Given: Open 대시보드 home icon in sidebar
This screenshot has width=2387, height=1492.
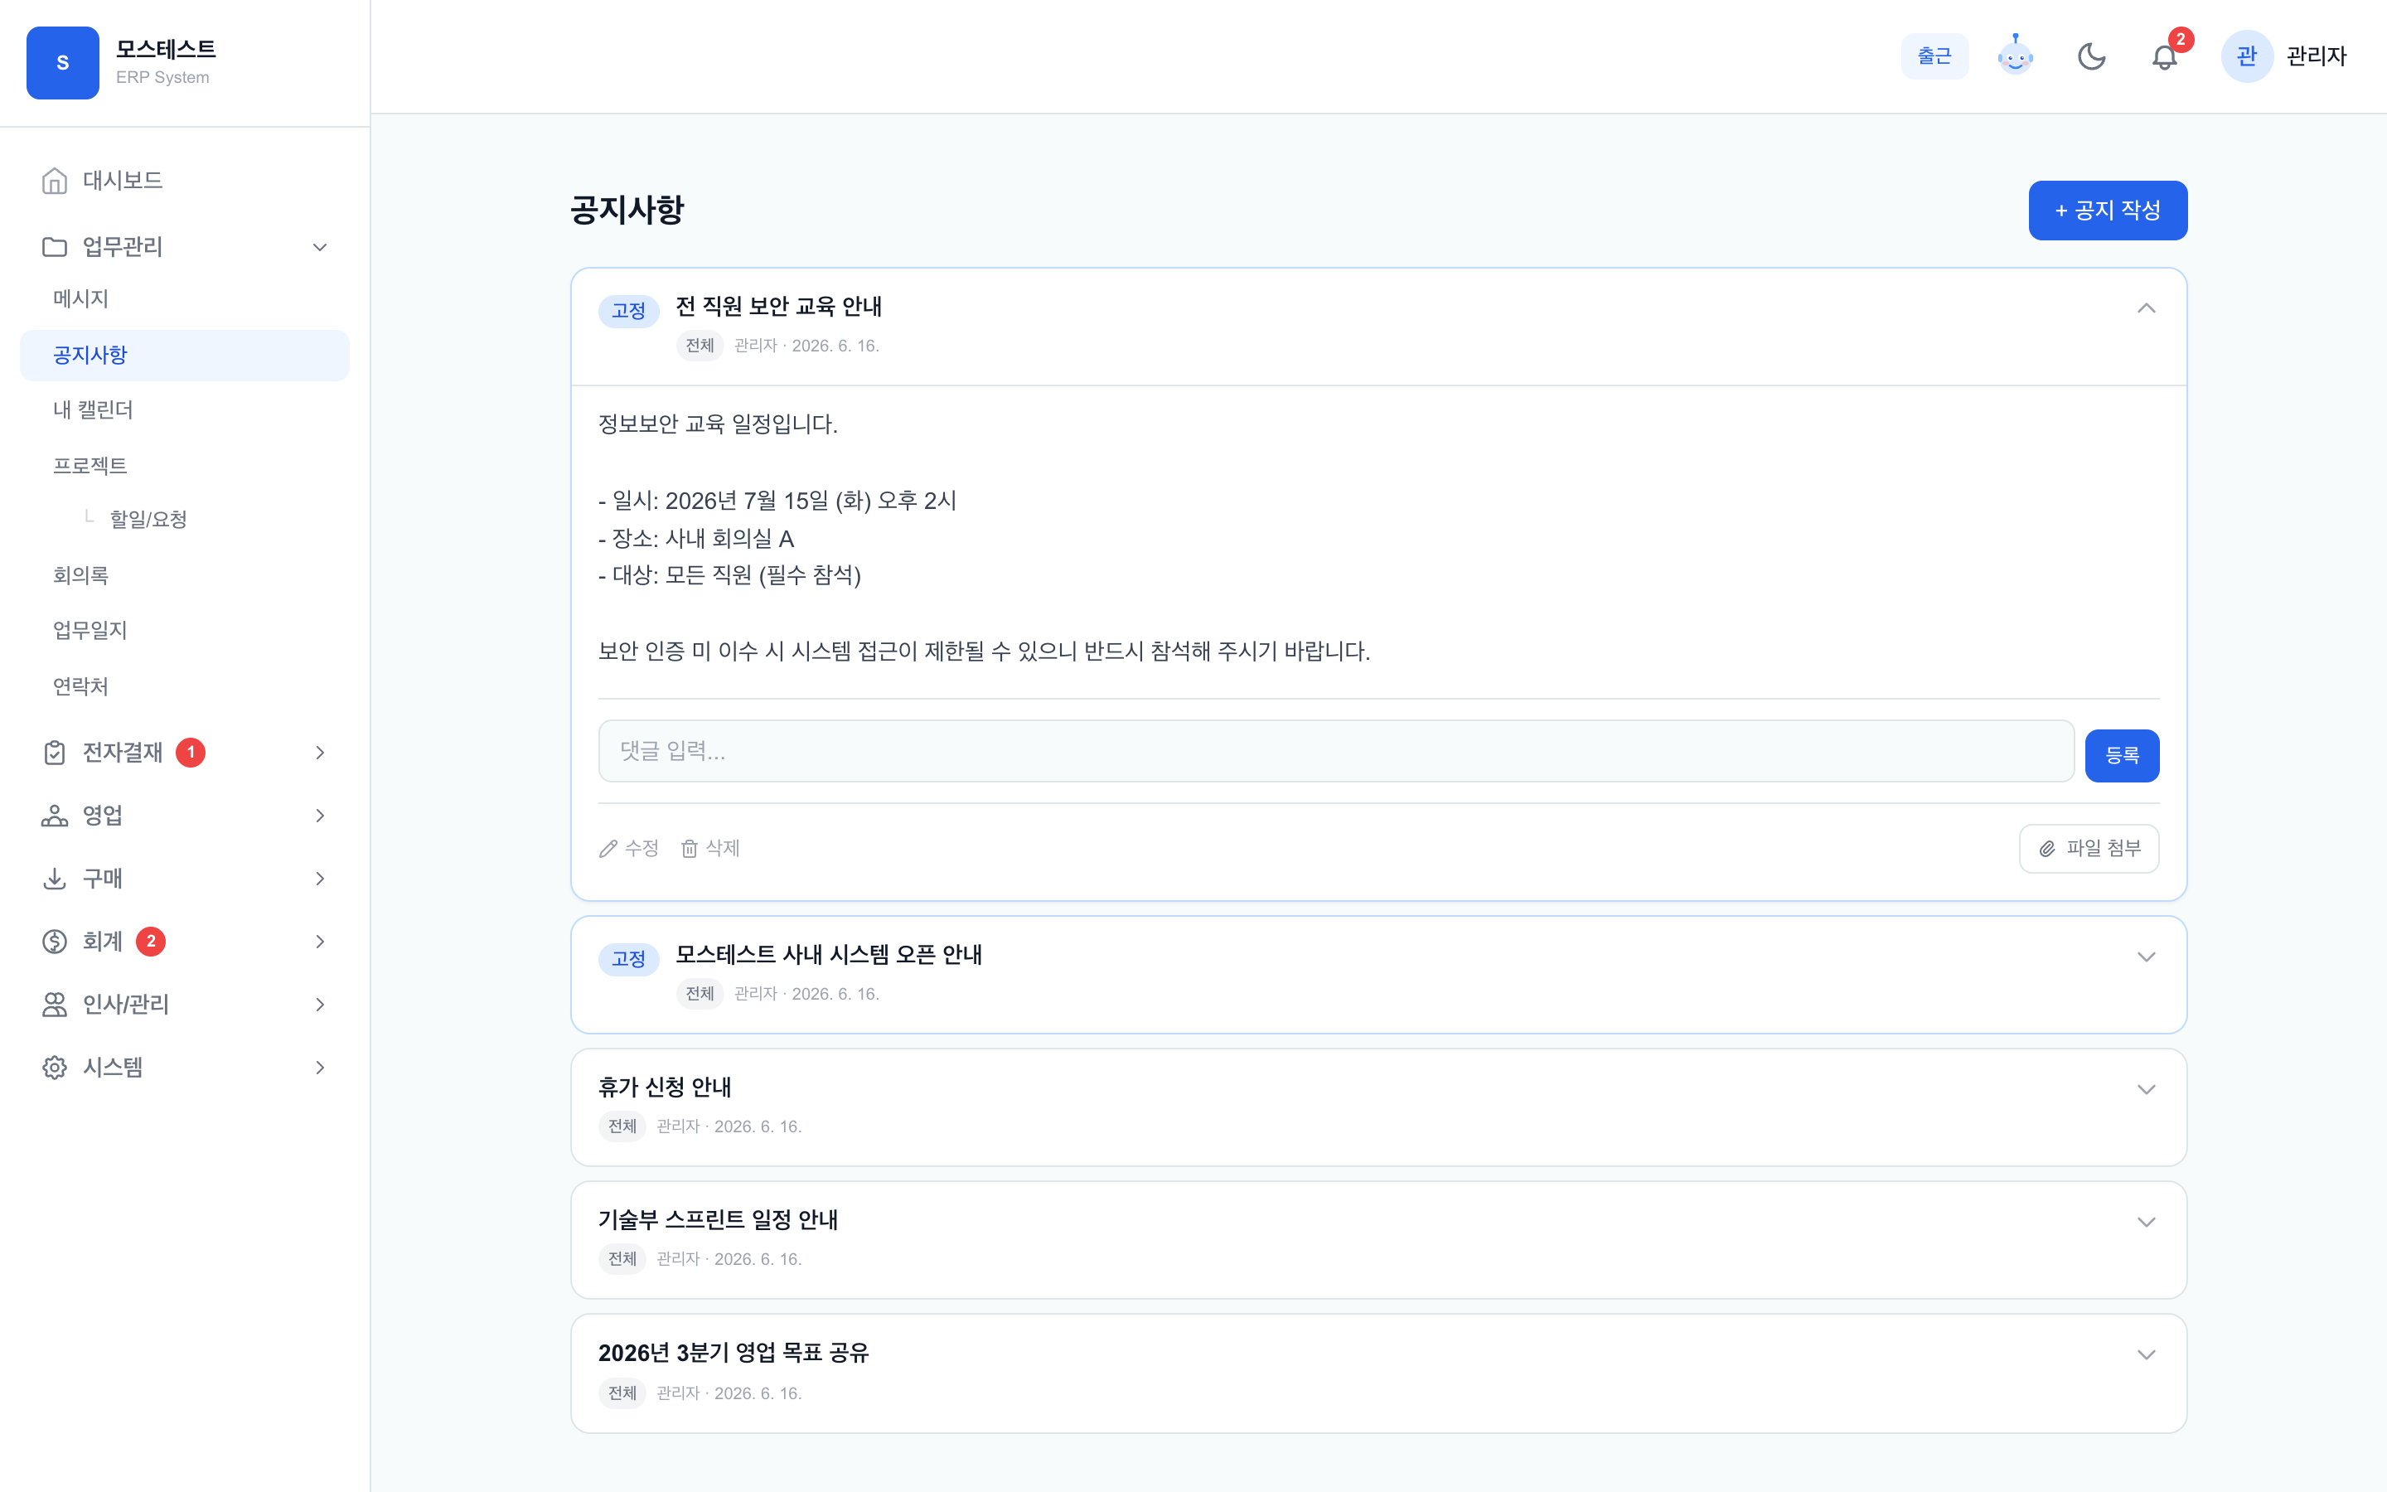Looking at the screenshot, I should (x=54, y=181).
